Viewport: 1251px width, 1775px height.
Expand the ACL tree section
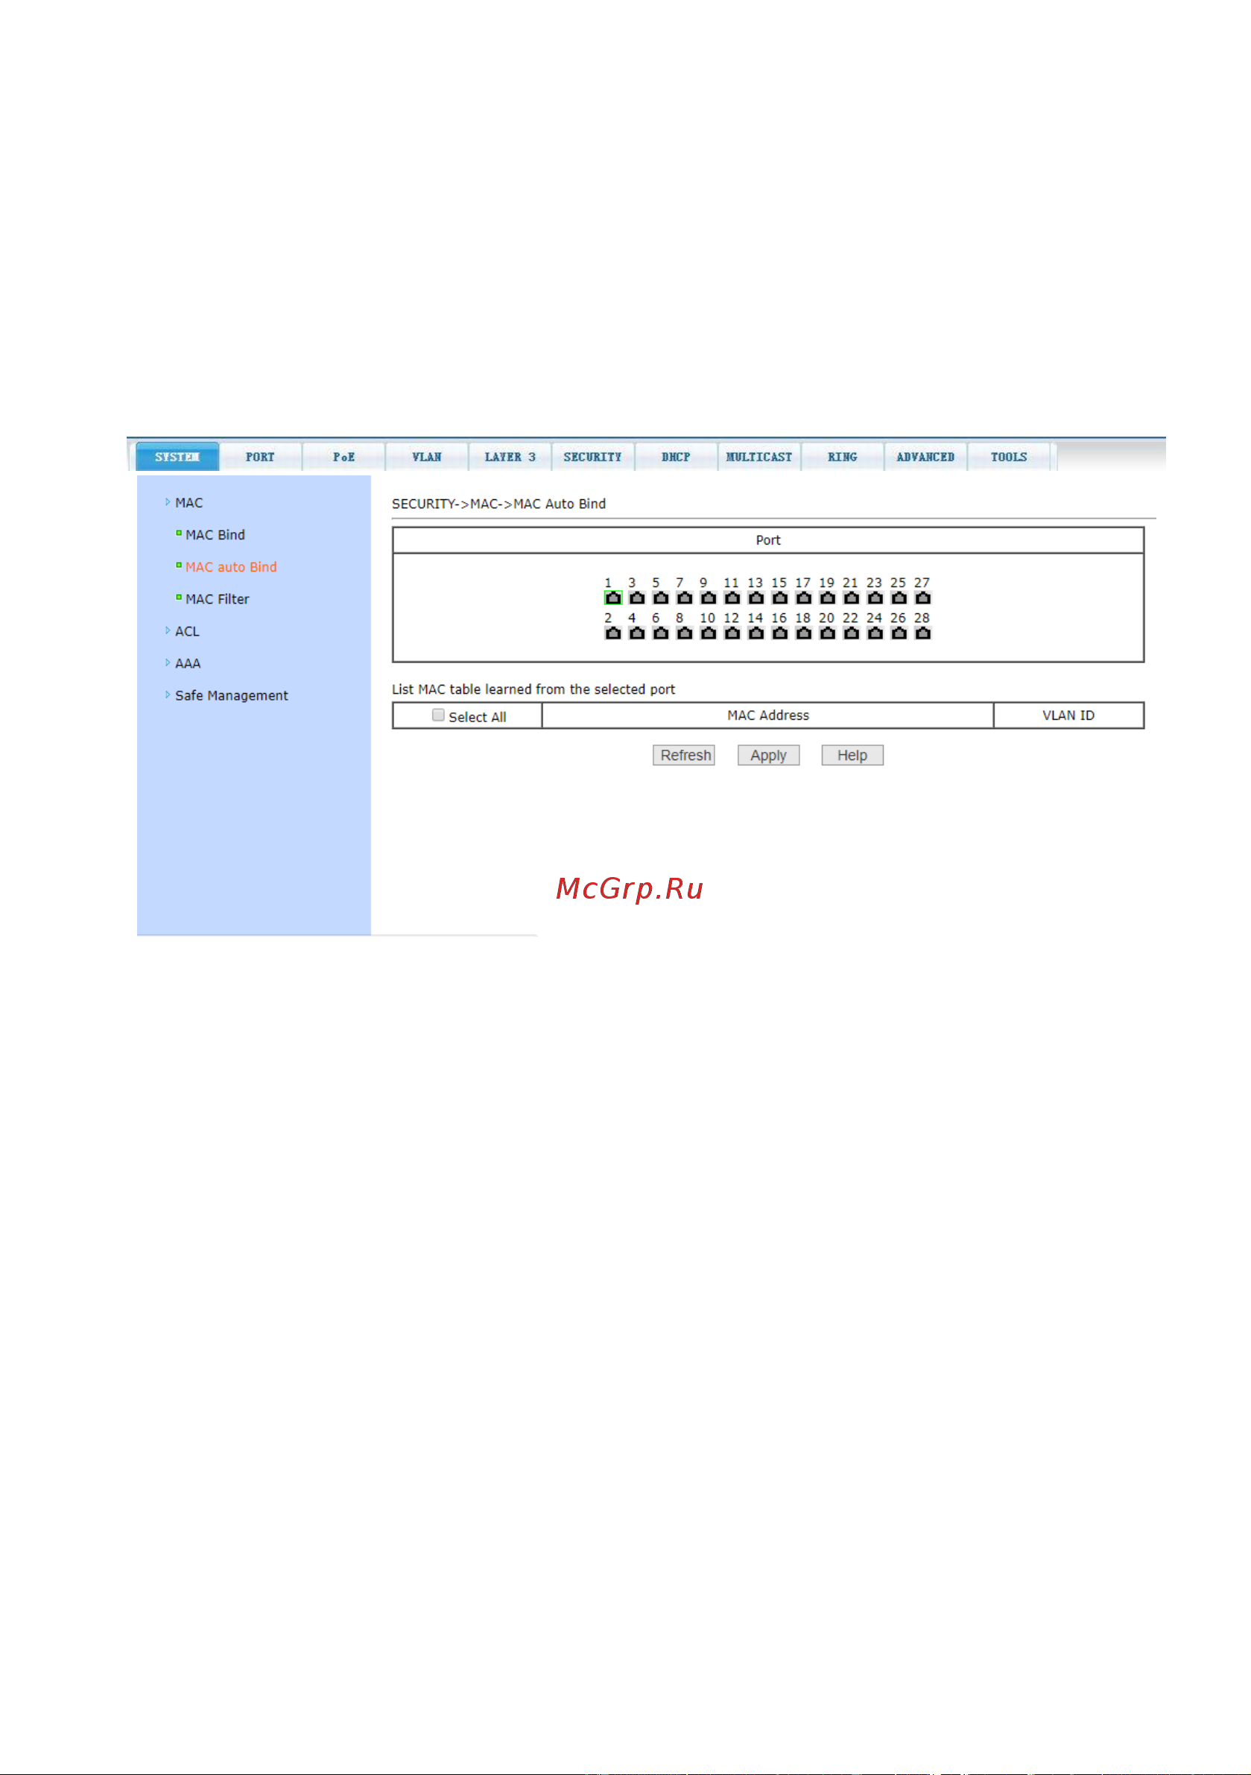coord(183,632)
